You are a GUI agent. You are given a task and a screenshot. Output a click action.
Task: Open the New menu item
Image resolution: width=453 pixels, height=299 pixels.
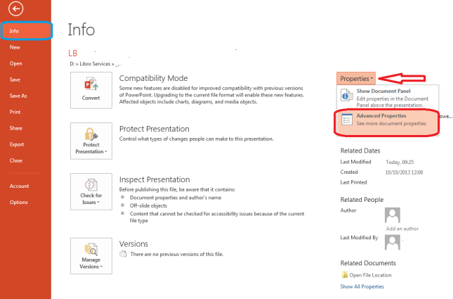pos(15,46)
